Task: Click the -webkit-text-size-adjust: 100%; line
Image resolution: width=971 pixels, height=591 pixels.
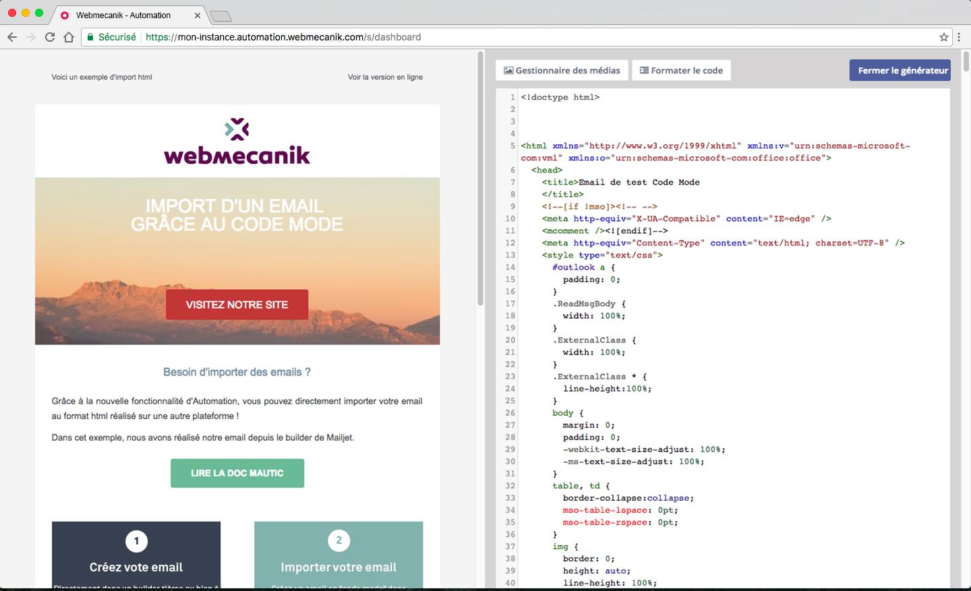Action: click(x=644, y=449)
